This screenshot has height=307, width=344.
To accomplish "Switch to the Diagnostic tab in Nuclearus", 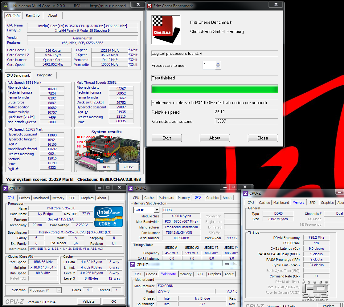I will point(44,75).
